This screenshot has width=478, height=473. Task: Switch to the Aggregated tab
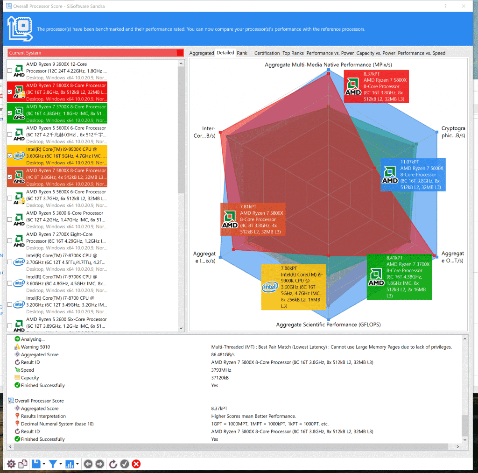click(202, 53)
